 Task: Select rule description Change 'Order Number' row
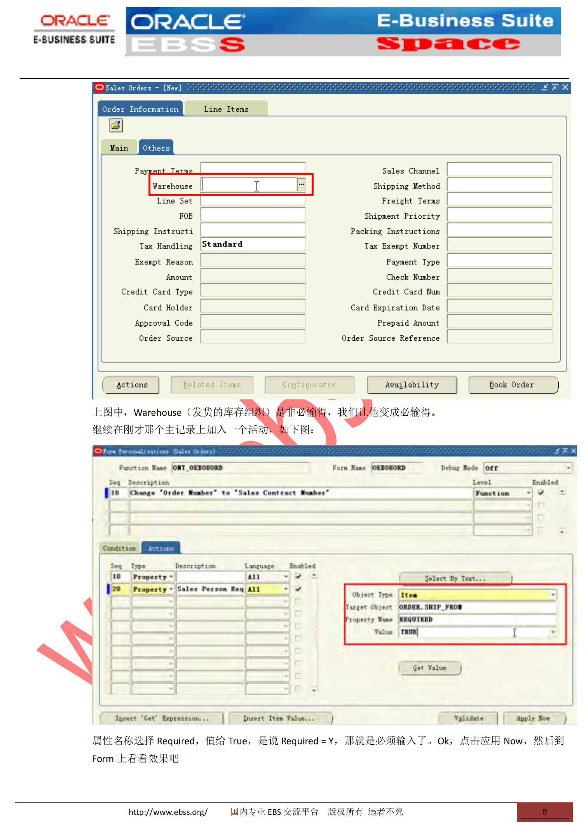point(300,493)
